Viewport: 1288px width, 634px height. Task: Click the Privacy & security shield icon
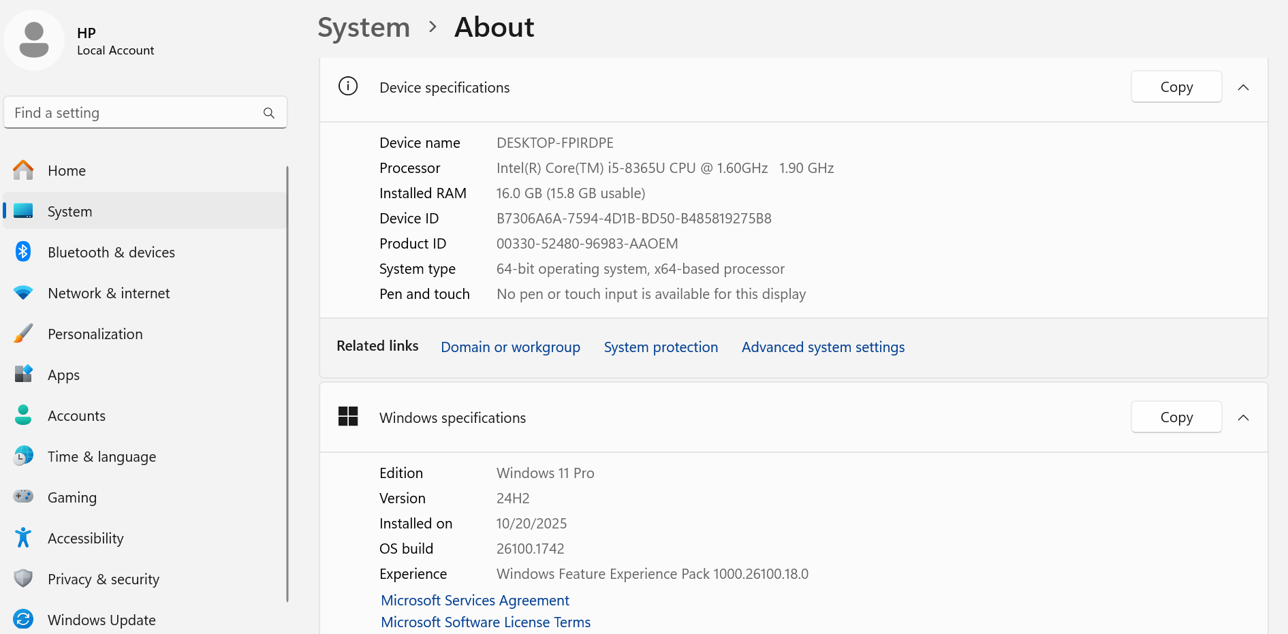click(23, 578)
